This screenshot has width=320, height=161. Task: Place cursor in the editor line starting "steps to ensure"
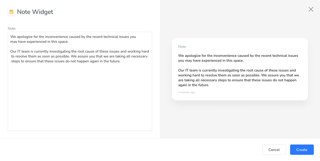(66, 61)
